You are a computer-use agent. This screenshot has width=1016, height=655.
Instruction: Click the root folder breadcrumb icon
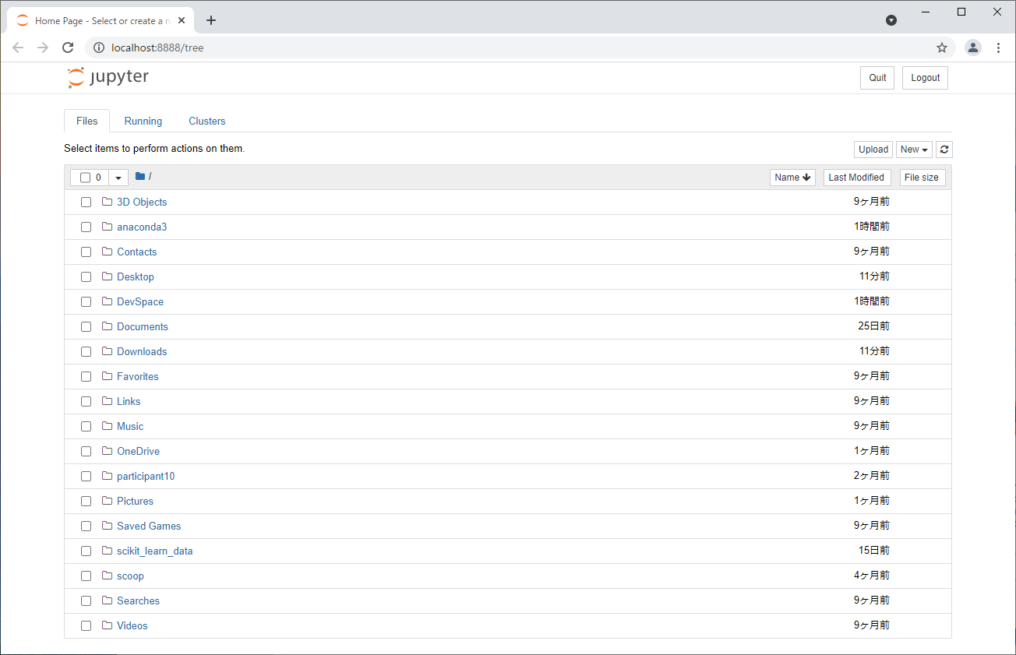pos(140,177)
